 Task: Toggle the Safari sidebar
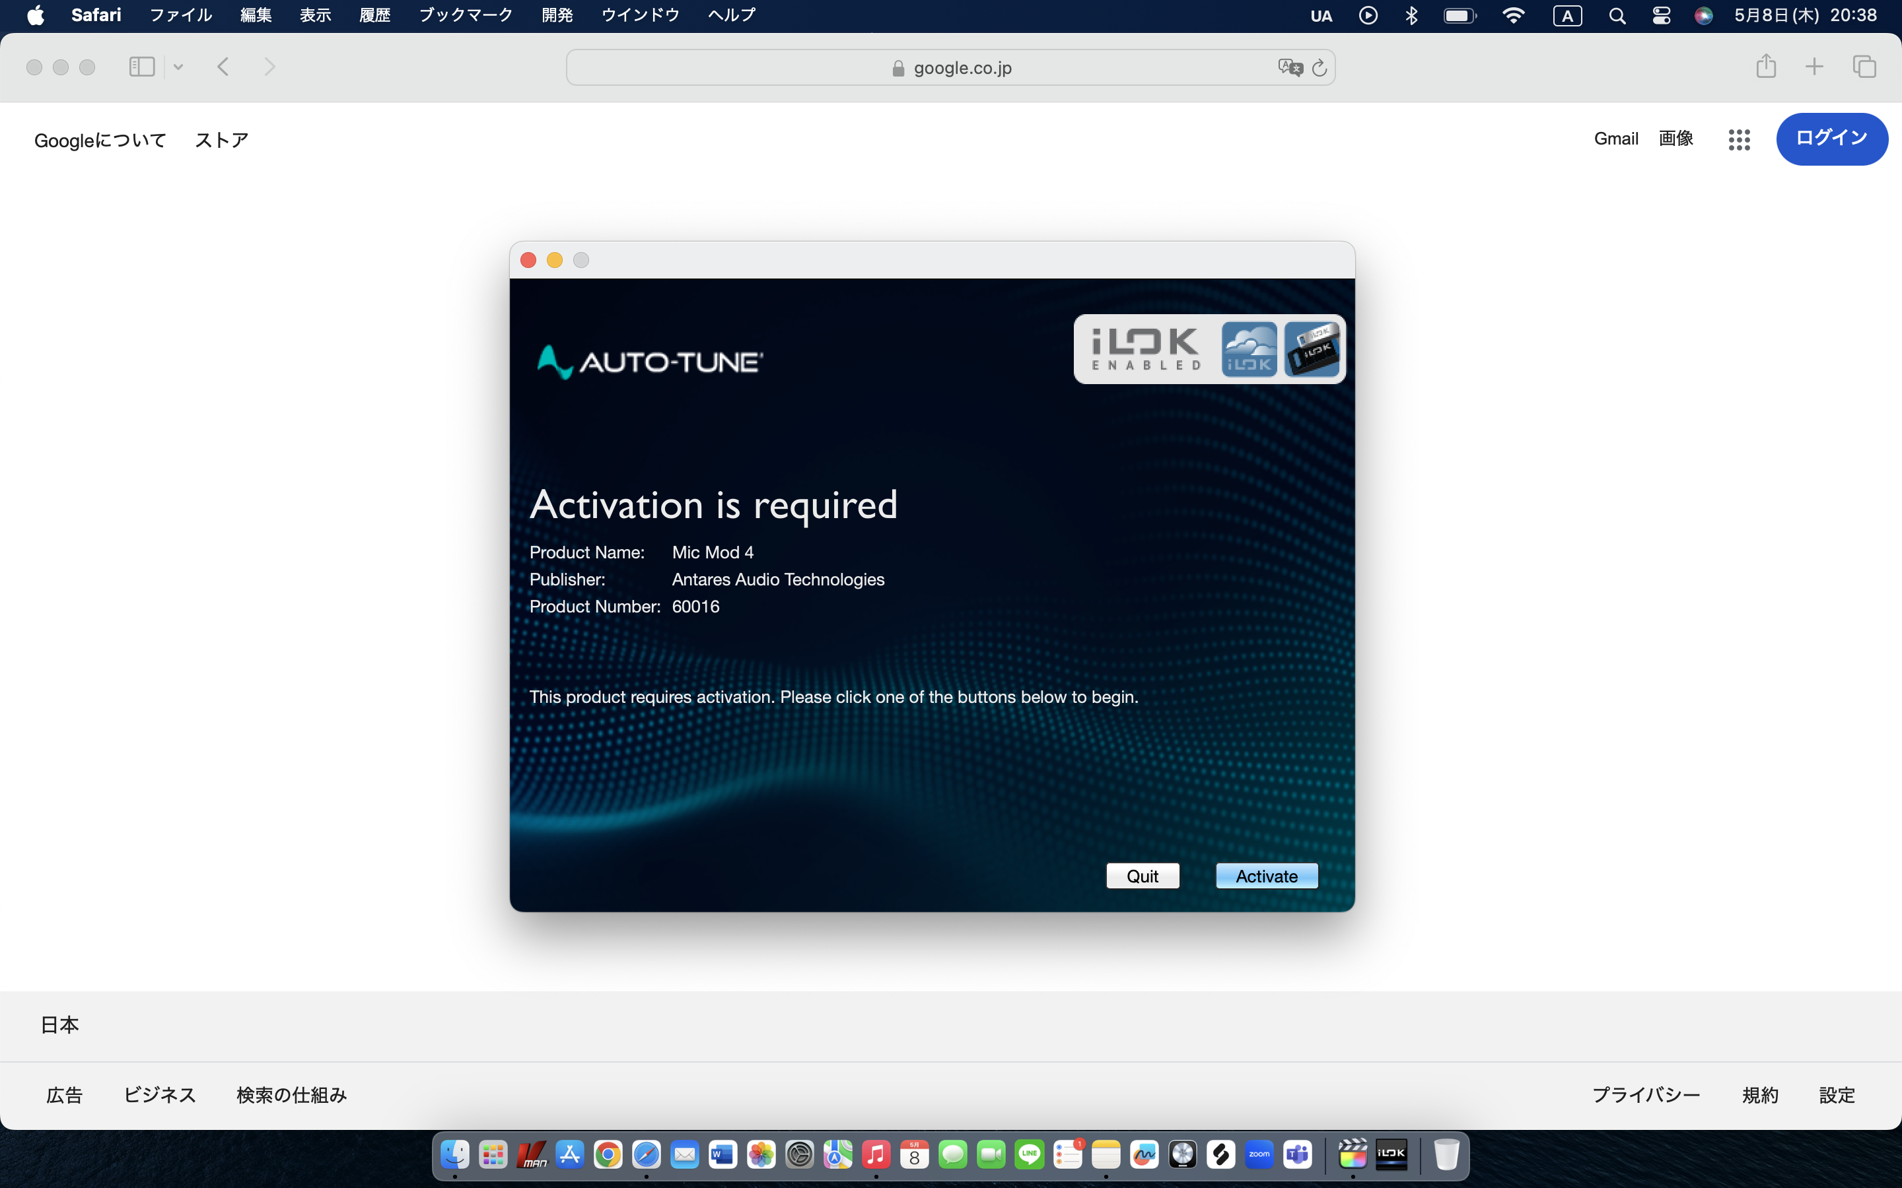point(141,67)
